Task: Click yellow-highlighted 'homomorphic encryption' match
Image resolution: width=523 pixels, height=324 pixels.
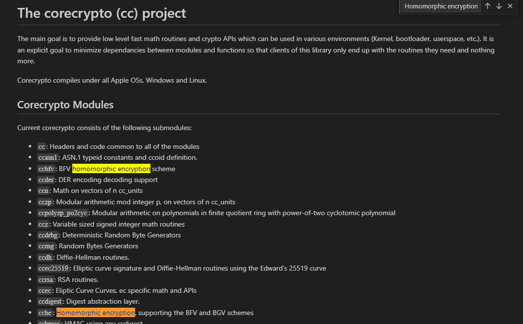Action: click(x=111, y=169)
